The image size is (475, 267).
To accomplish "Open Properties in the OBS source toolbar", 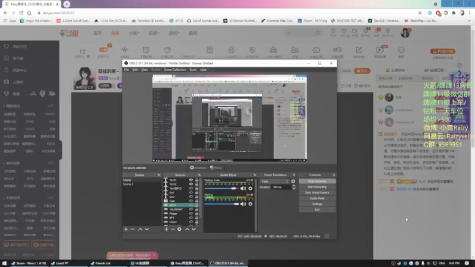I will pyautogui.click(x=198, y=168).
